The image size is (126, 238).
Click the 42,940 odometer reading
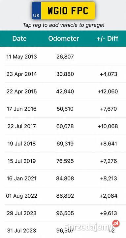coord(65,91)
